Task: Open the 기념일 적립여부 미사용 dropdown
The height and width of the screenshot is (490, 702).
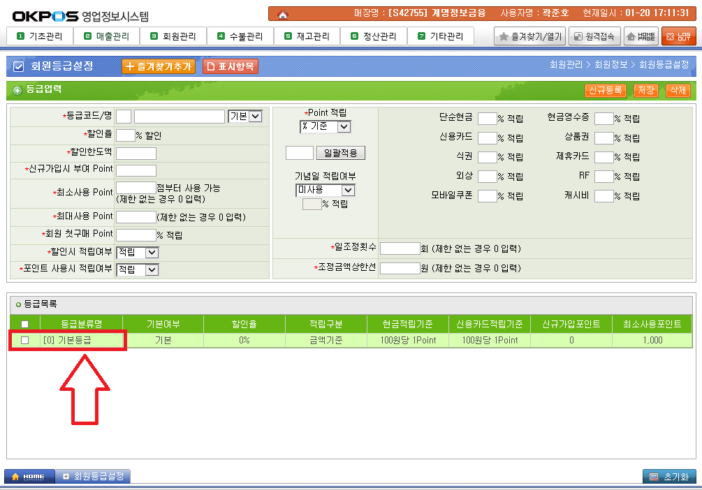Action: [x=325, y=190]
